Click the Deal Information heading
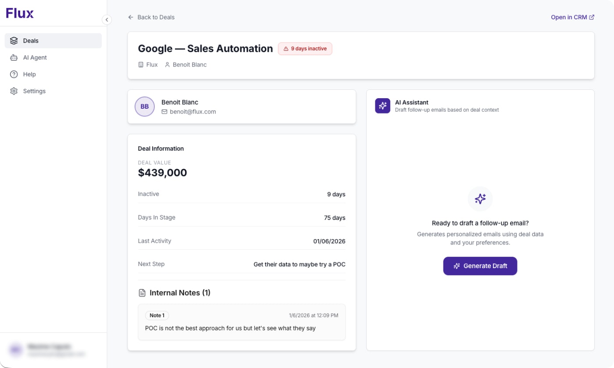The width and height of the screenshot is (614, 368). (161, 149)
